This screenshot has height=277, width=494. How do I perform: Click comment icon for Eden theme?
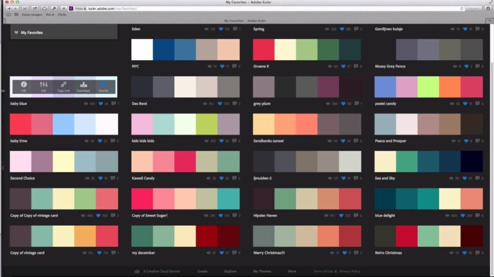coord(235,29)
